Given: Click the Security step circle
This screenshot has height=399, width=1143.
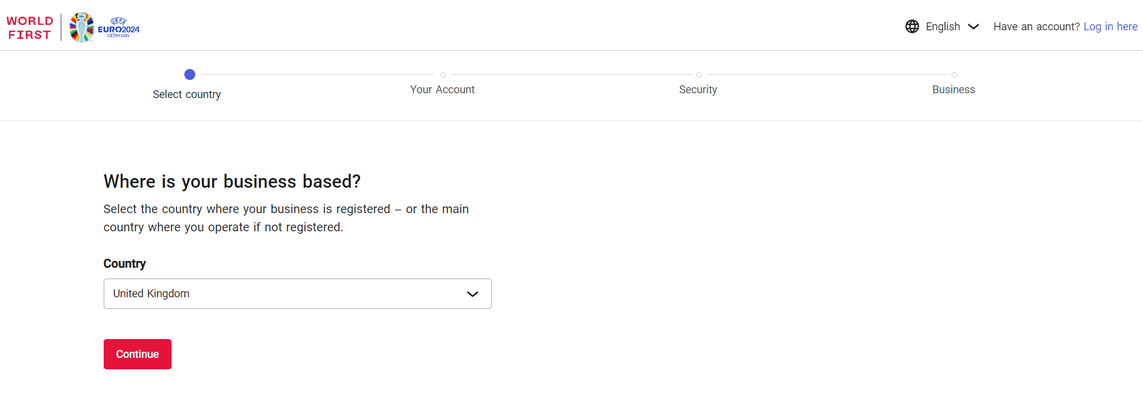Looking at the screenshot, I should (x=699, y=75).
